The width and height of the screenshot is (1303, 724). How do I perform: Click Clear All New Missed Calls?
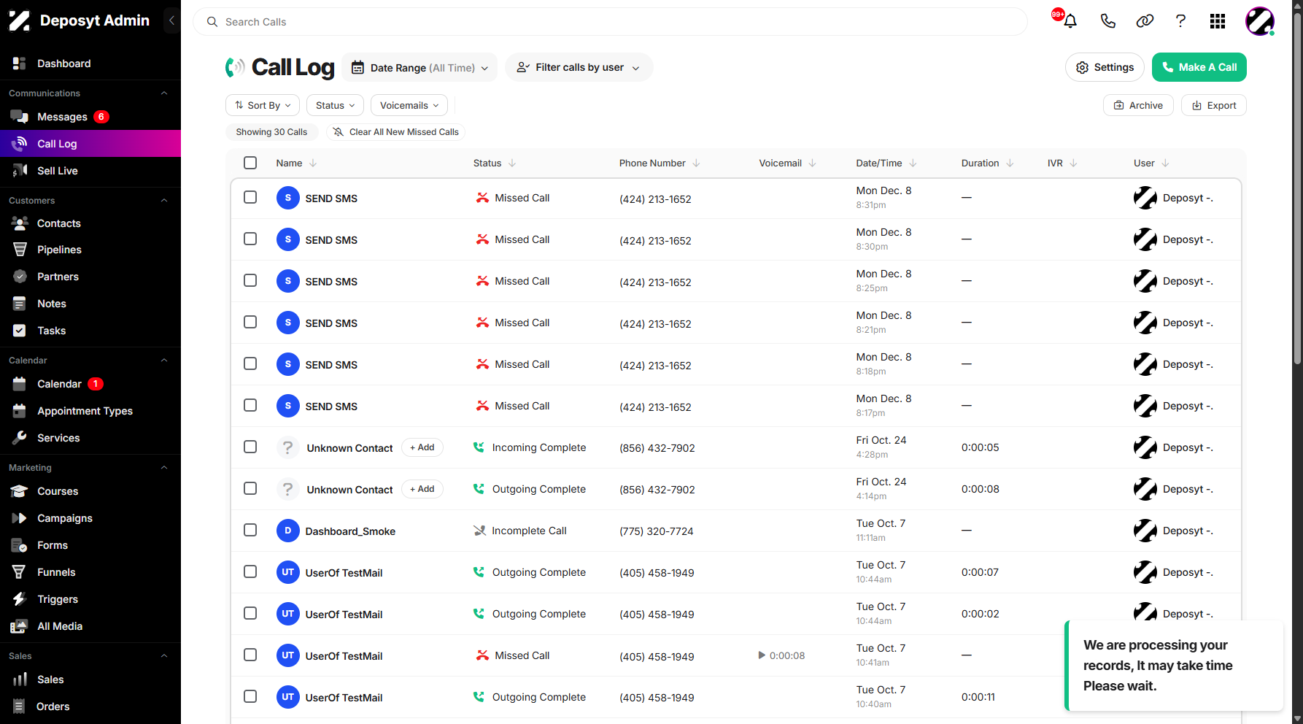pyautogui.click(x=395, y=132)
